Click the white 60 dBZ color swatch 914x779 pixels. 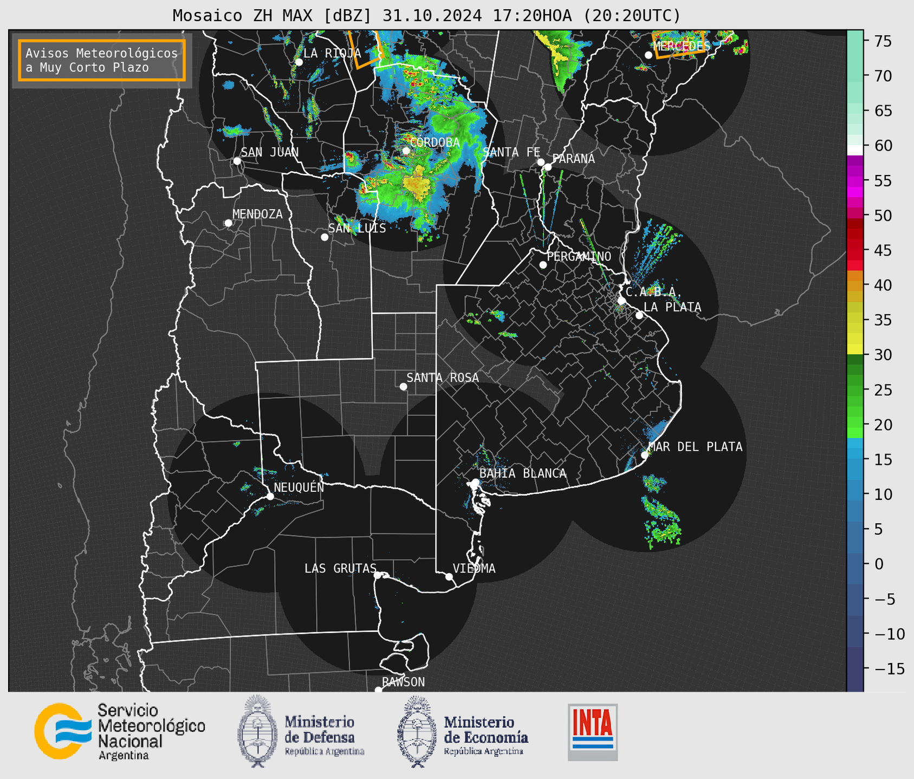(854, 150)
